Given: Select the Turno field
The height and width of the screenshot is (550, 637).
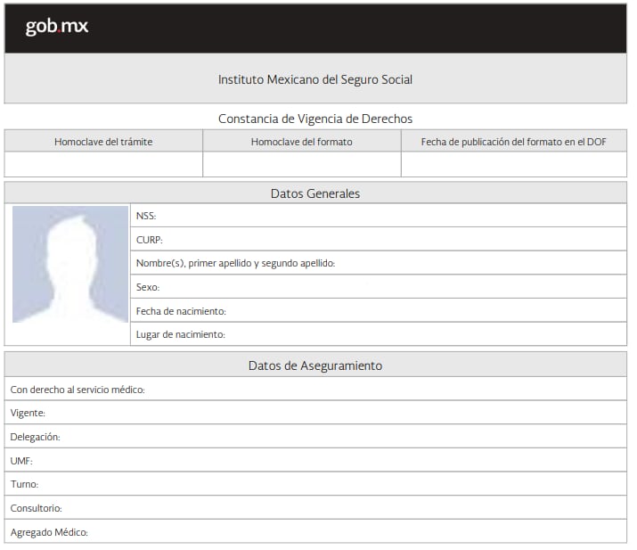Looking at the screenshot, I should pos(315,484).
